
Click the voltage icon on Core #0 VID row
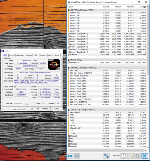point(69,13)
